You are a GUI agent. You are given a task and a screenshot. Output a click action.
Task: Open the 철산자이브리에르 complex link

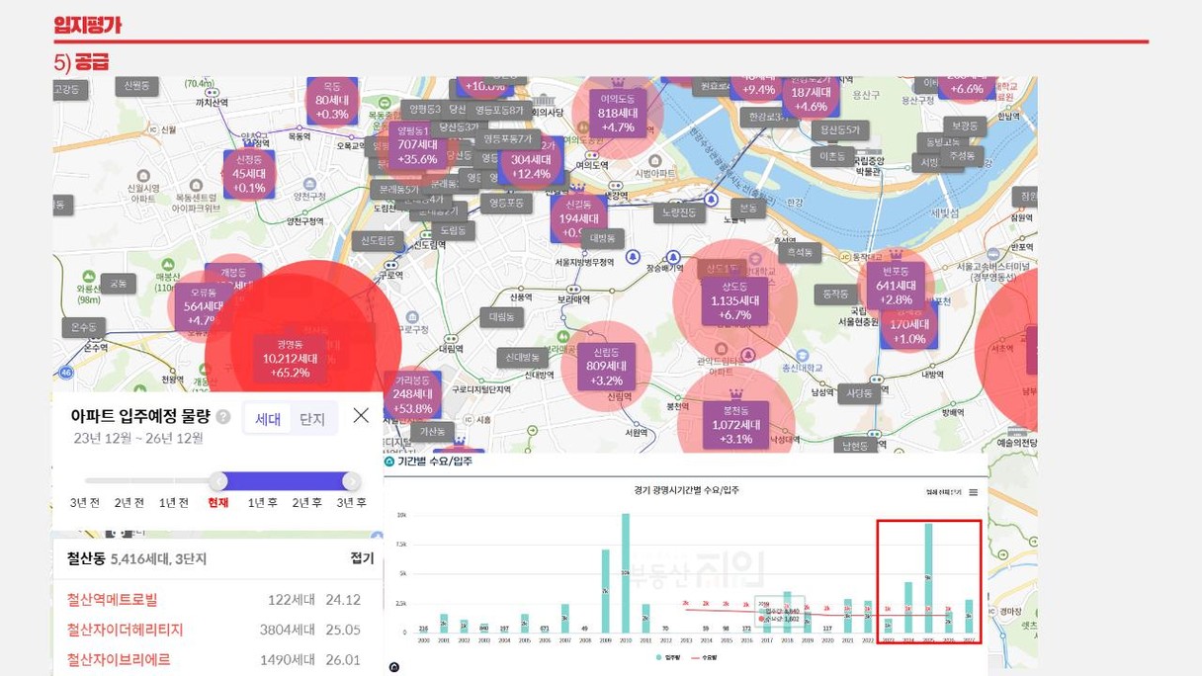[x=119, y=659]
